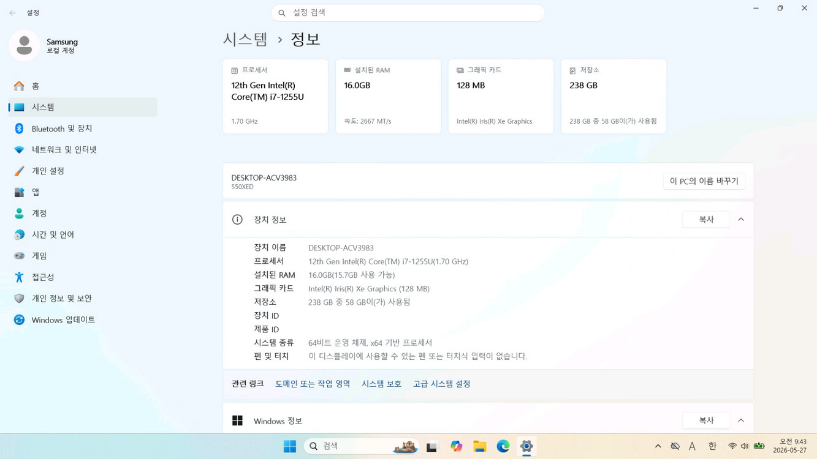Copy 장치 정보 with 복사 button
This screenshot has height=459, width=817.
706,220
